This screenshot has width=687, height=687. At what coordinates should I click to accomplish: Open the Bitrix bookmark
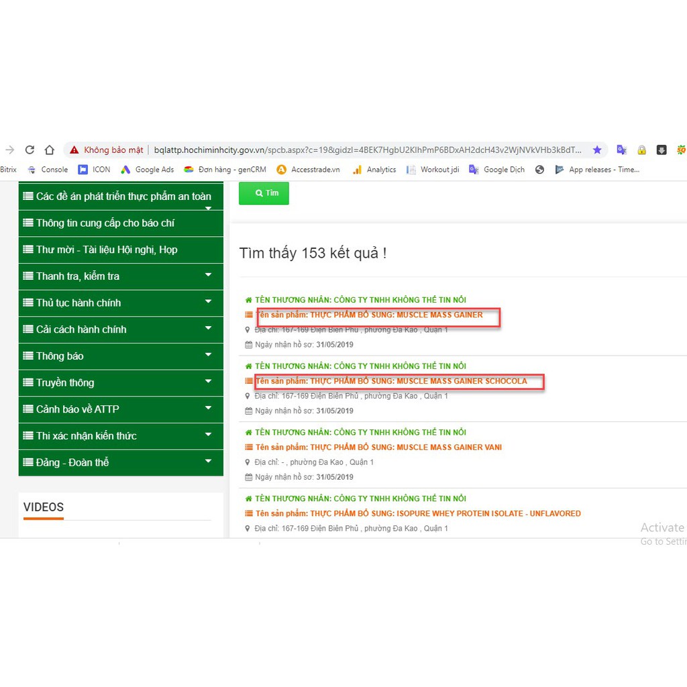click(x=8, y=170)
